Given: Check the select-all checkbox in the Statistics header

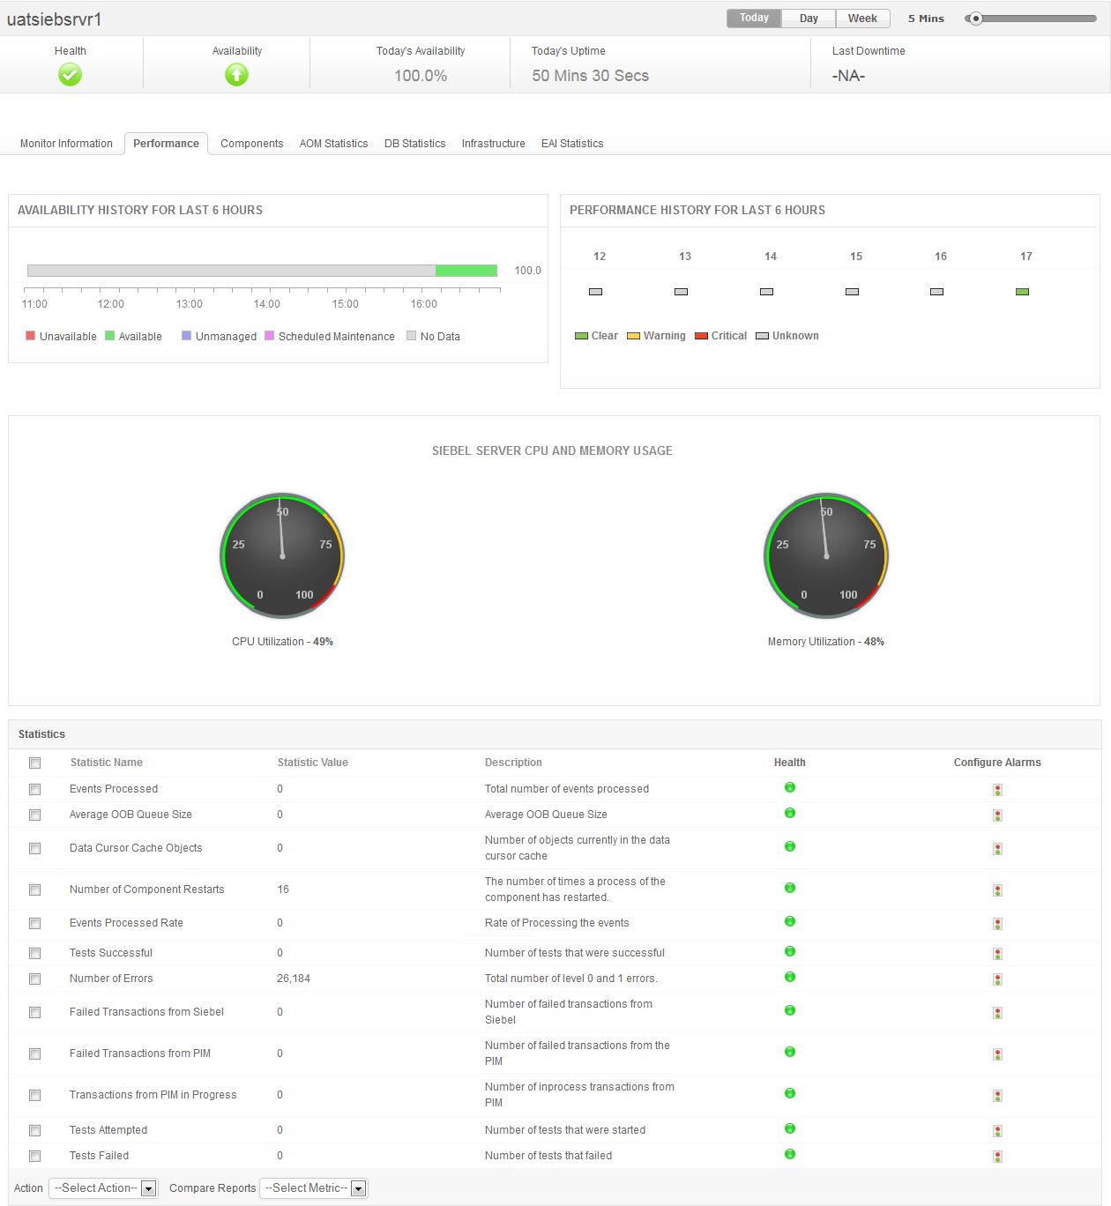Looking at the screenshot, I should click(34, 763).
